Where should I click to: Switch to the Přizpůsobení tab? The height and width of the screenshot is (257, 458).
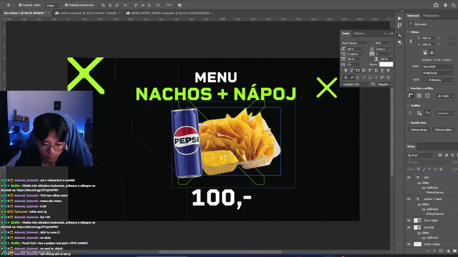[x=431, y=16]
